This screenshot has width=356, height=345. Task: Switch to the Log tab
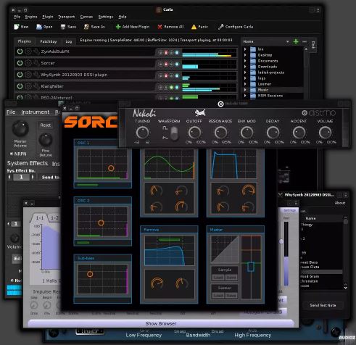(x=69, y=41)
